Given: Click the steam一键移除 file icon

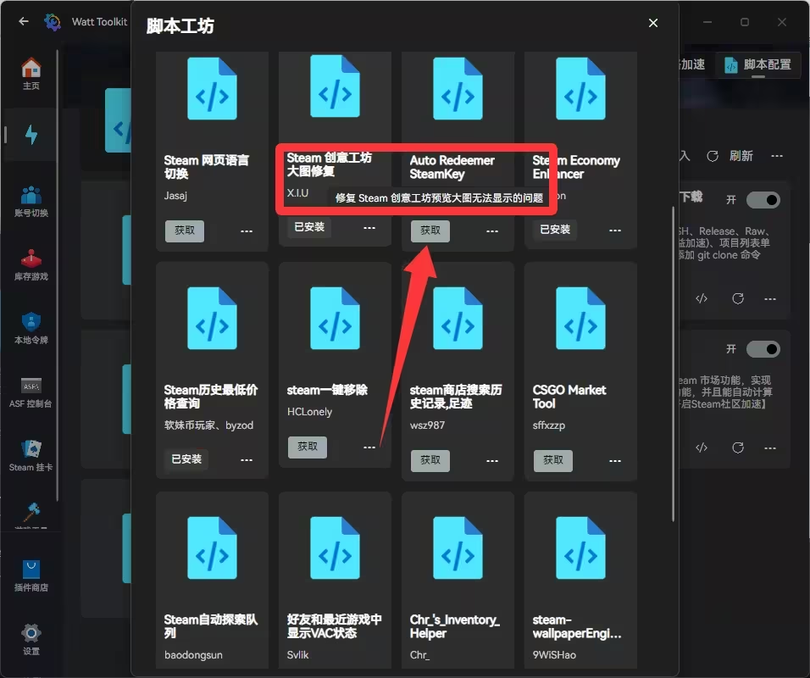Looking at the screenshot, I should click(x=335, y=319).
